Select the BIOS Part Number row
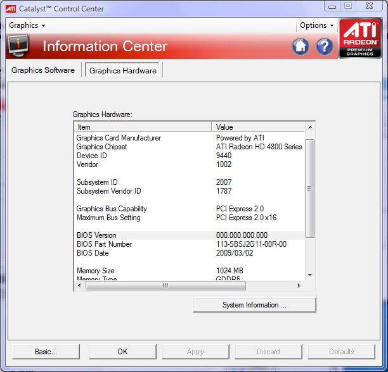This screenshot has width=388, height=372. pos(190,244)
